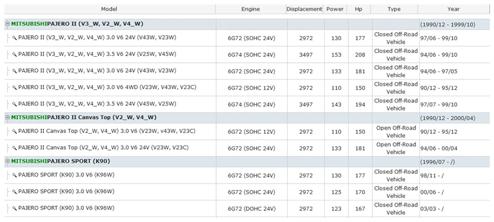The image size is (494, 222).
Task: Click the Year column header
Action: coord(454,9)
